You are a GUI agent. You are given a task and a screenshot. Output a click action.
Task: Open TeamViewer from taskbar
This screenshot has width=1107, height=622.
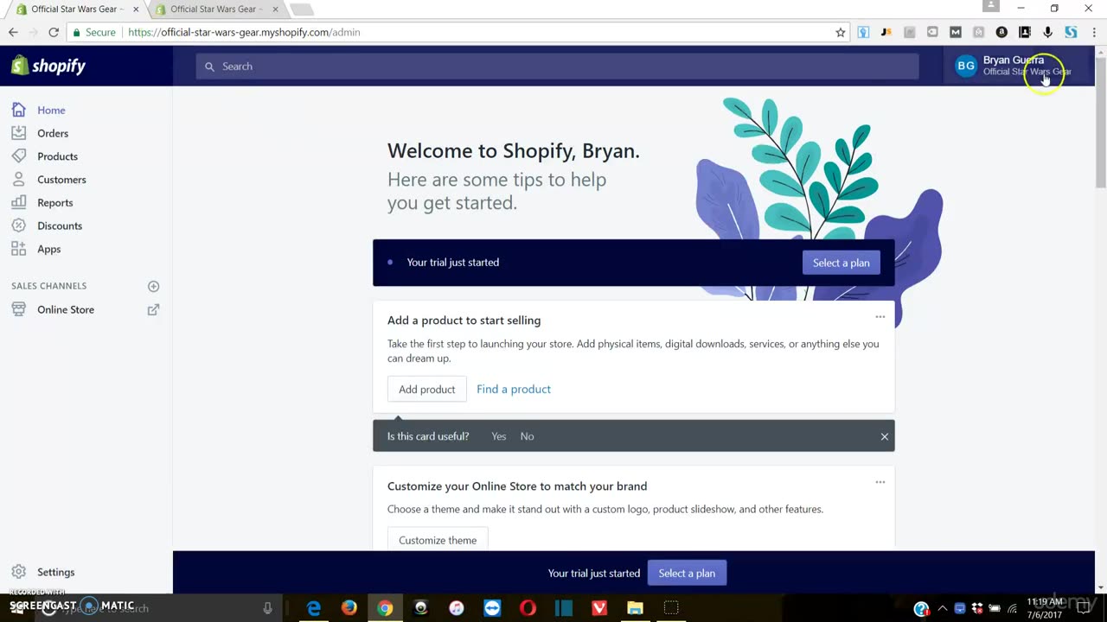click(x=492, y=608)
